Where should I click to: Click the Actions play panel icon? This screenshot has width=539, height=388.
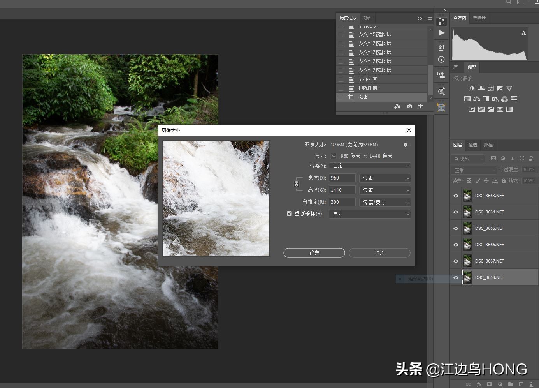(x=441, y=33)
